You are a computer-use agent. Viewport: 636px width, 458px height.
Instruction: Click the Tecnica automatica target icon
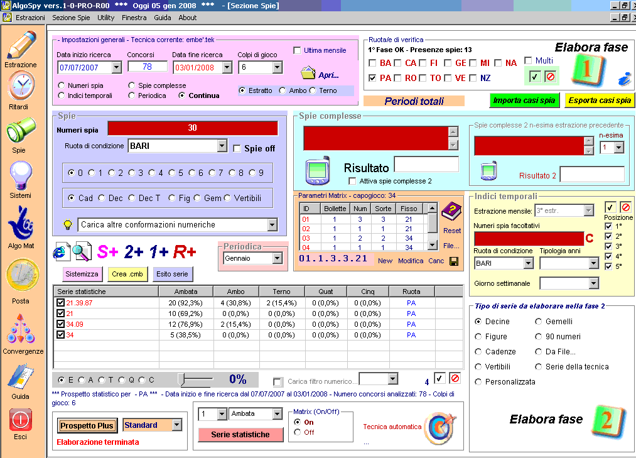pyautogui.click(x=440, y=428)
